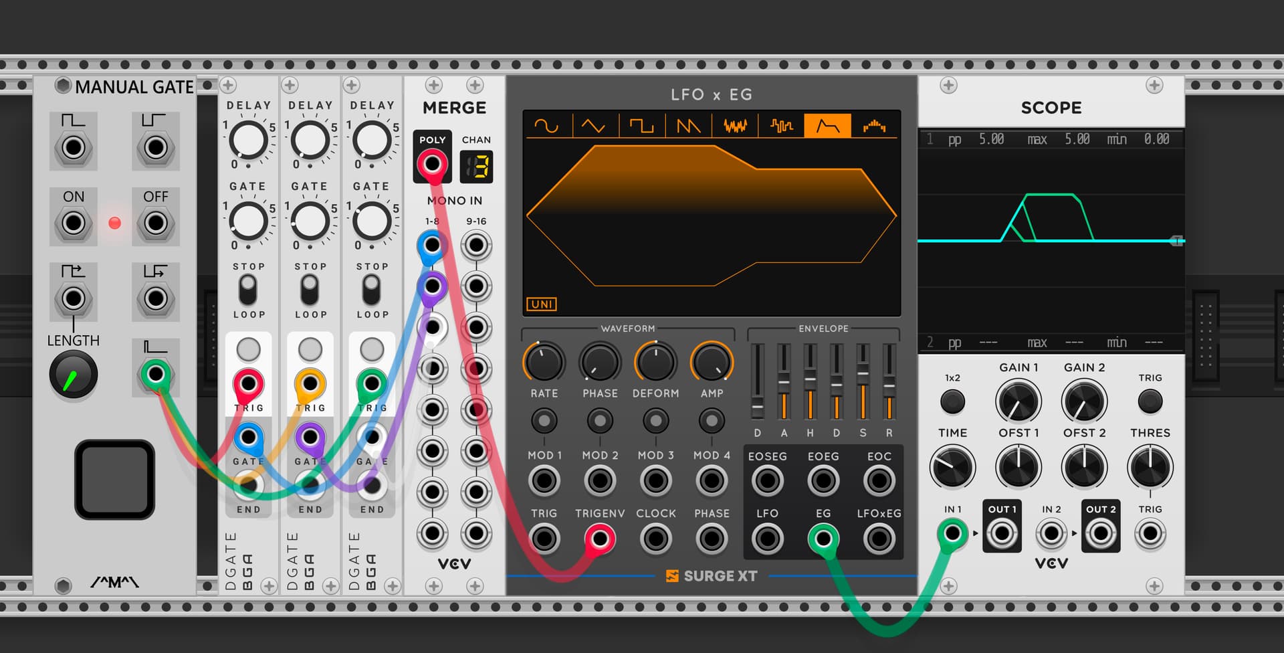
Task: Click the GAIN 1 knob on Scope
Action: 1018,401
